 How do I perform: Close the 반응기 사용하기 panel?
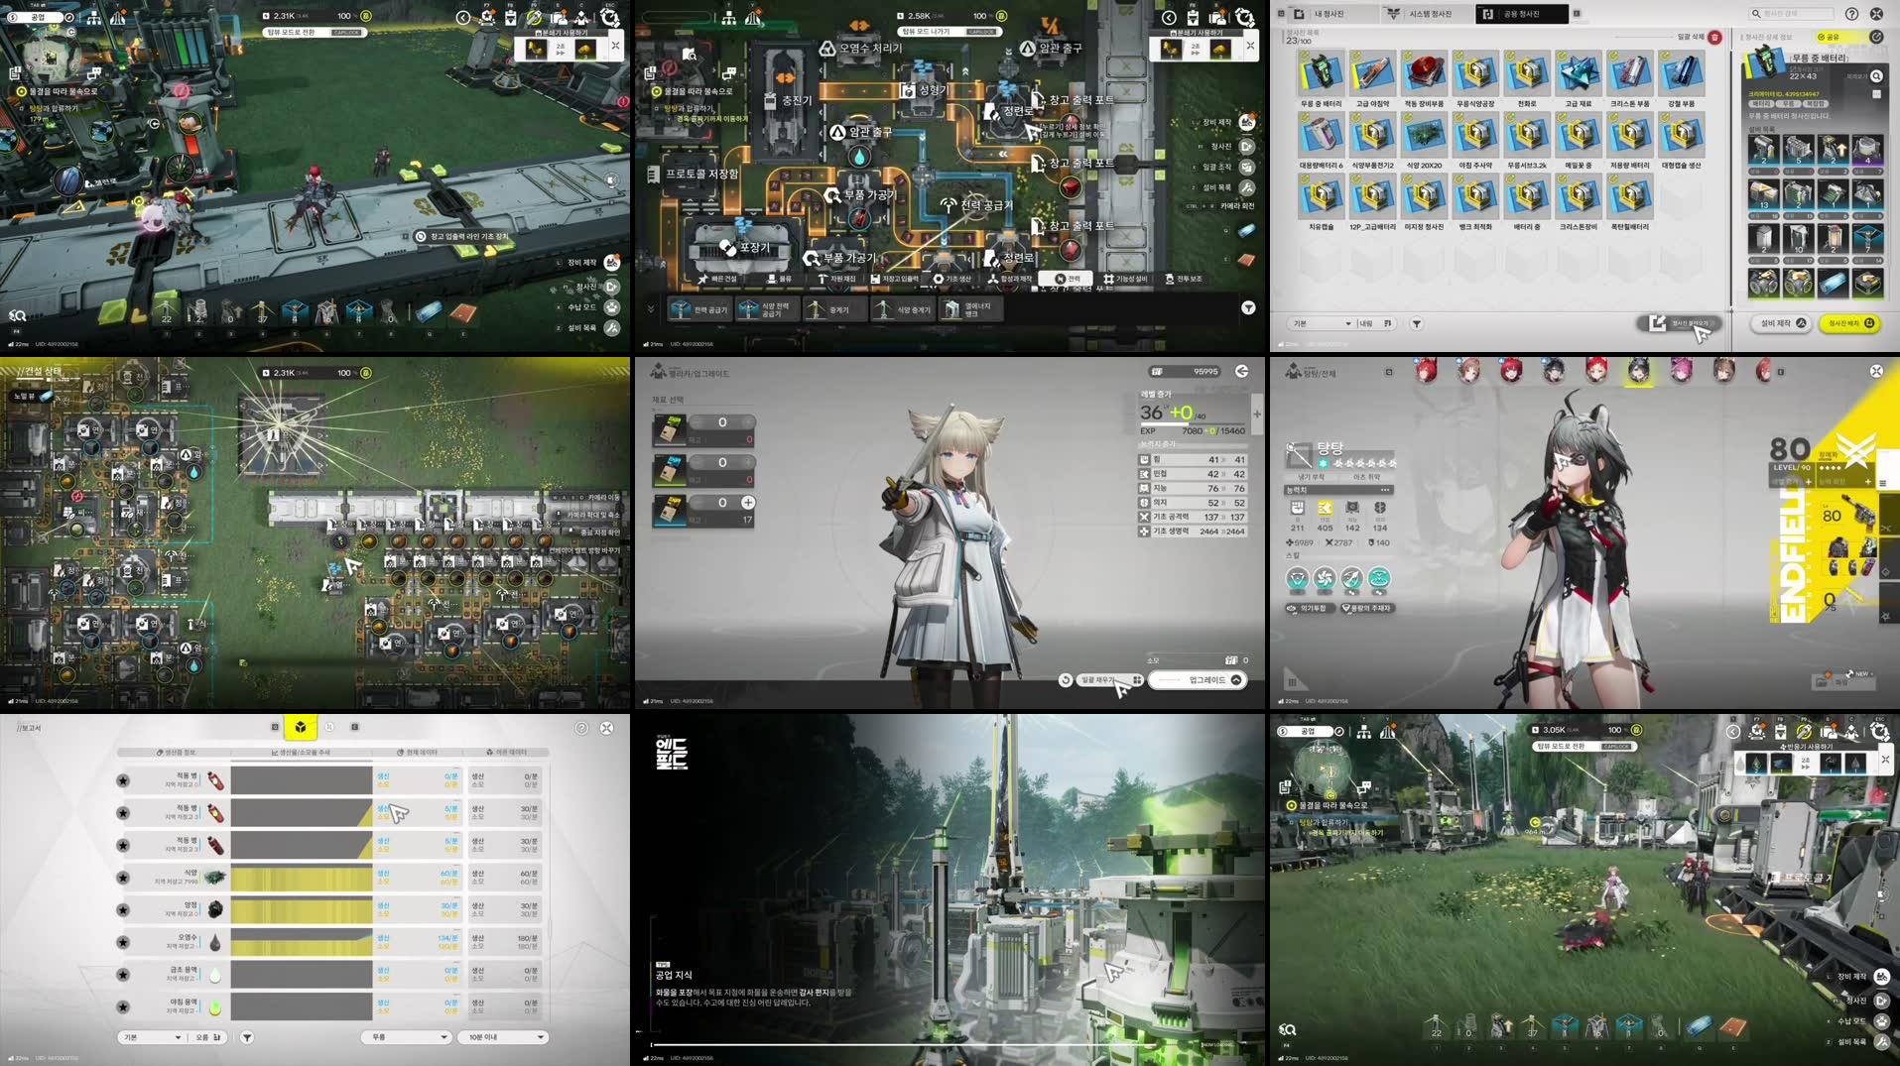[1885, 760]
